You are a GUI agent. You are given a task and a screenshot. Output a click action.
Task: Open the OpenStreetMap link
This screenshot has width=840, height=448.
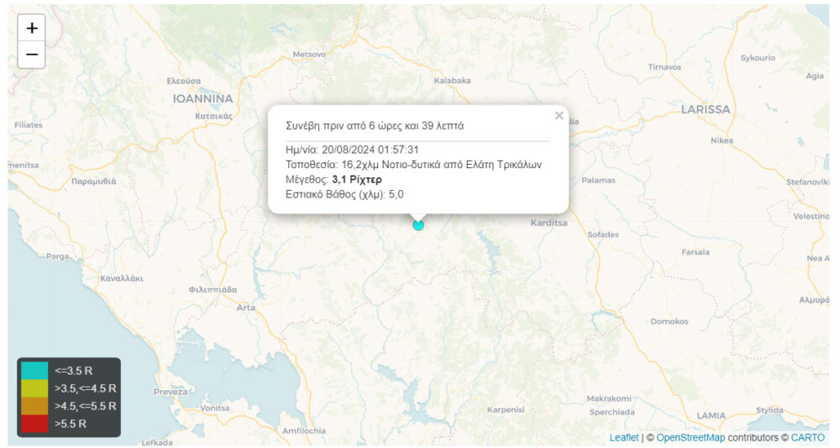tap(690, 438)
